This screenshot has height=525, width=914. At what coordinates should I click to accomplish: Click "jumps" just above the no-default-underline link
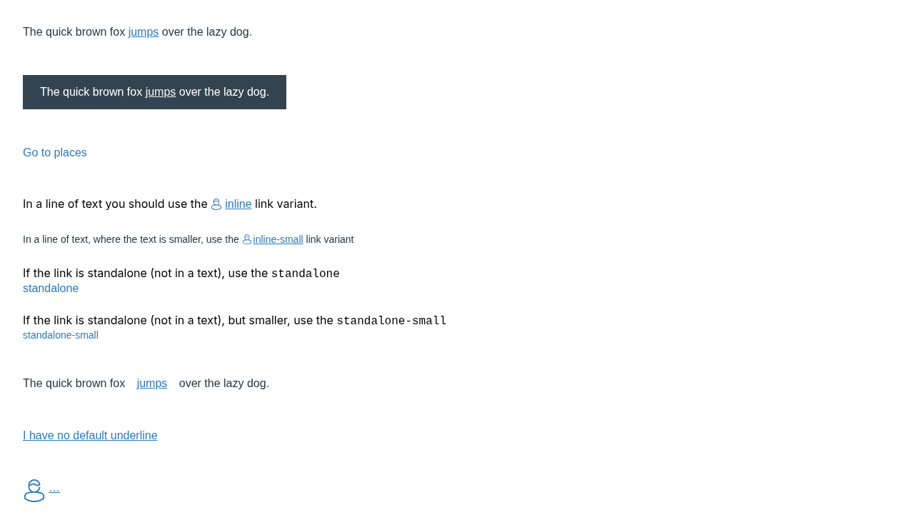click(x=152, y=384)
